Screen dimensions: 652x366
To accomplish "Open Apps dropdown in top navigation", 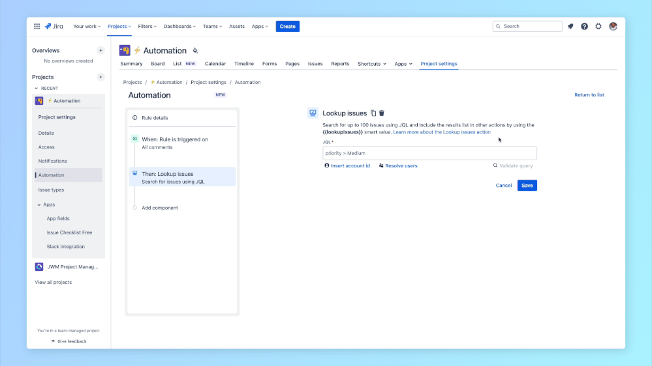I will 260,26.
